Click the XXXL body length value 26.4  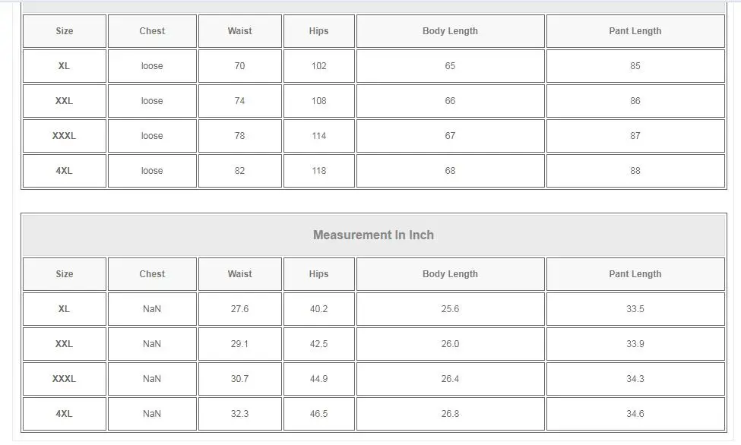click(450, 379)
